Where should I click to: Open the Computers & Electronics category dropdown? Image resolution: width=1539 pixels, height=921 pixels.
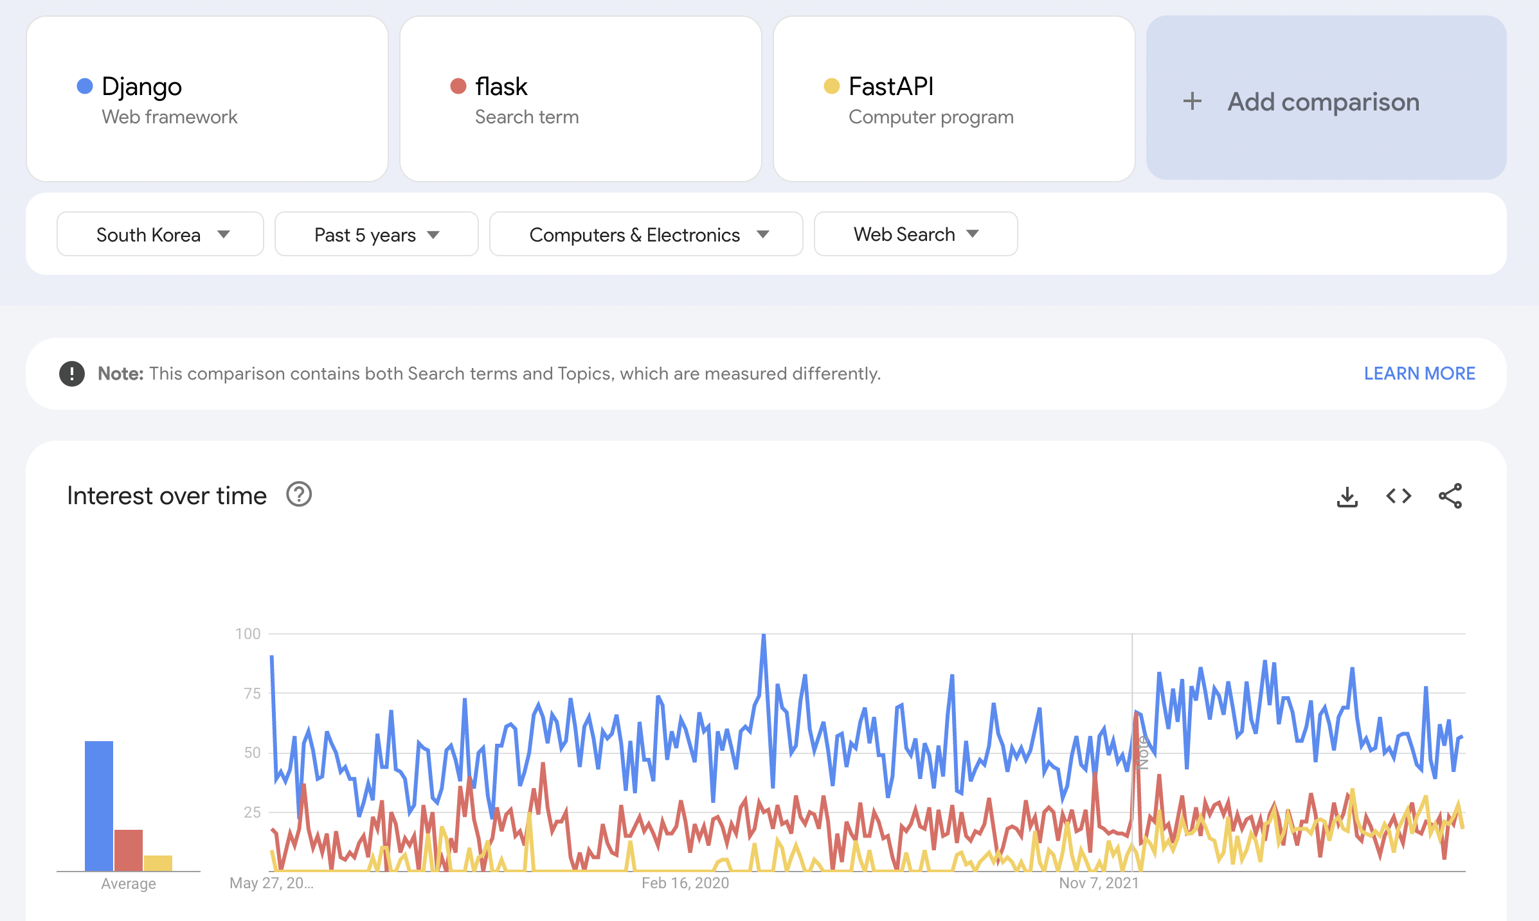(x=645, y=234)
